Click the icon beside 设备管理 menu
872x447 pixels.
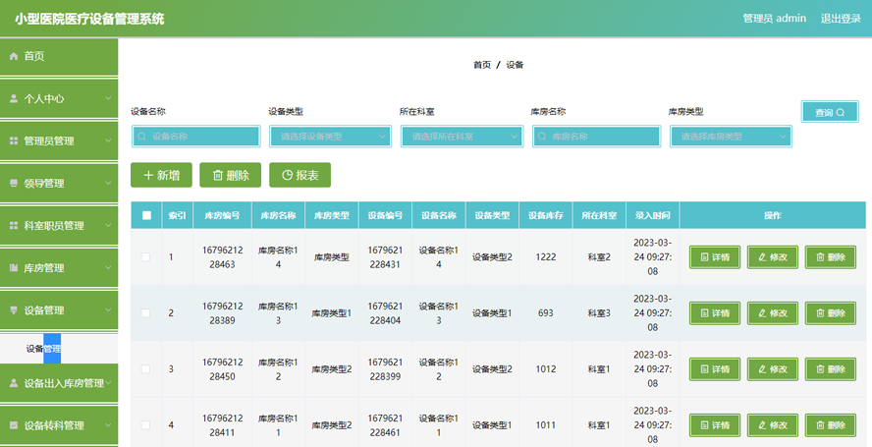[x=14, y=310]
